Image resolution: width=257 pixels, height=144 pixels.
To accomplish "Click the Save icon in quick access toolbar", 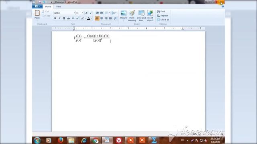I will 40,2.
